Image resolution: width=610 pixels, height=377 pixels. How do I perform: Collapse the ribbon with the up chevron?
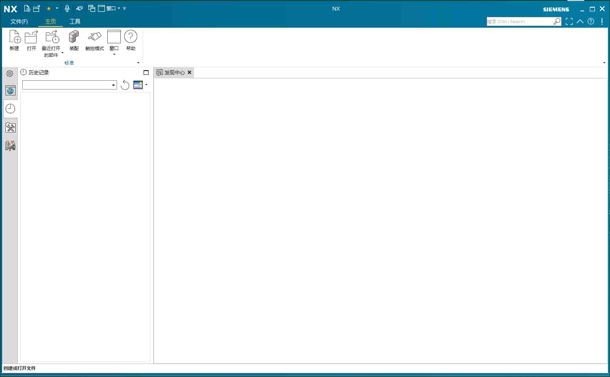580,21
